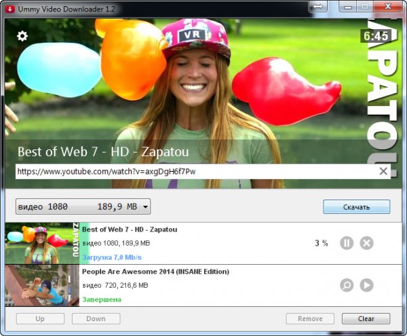407x336 pixels.
Task: Click the Down button
Action: tap(96, 318)
